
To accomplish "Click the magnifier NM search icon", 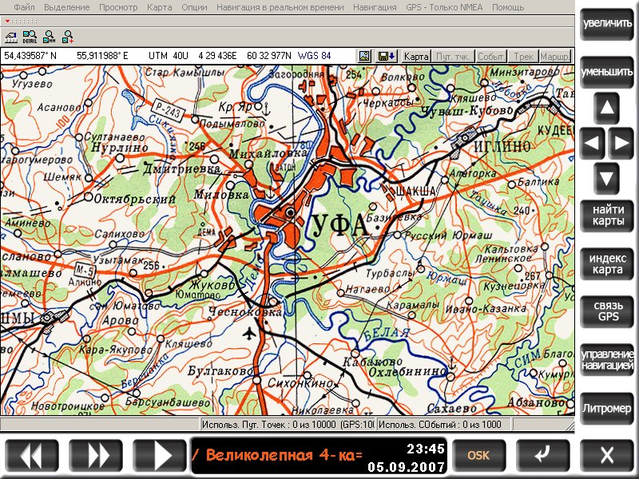I will [49, 36].
